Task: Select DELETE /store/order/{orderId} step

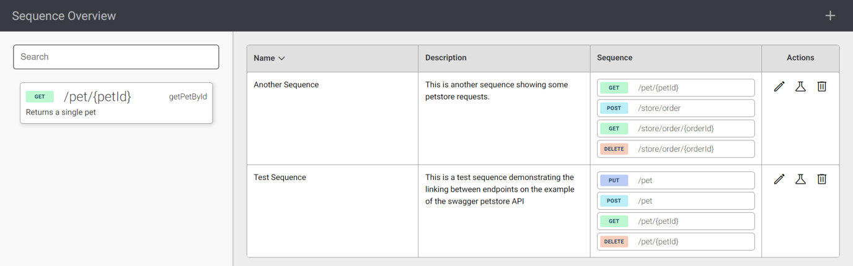Action: 676,149
